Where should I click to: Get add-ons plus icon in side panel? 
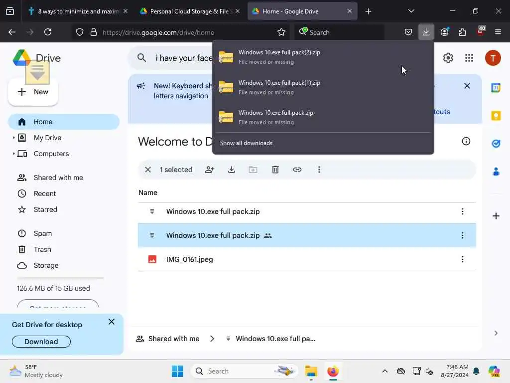click(496, 216)
